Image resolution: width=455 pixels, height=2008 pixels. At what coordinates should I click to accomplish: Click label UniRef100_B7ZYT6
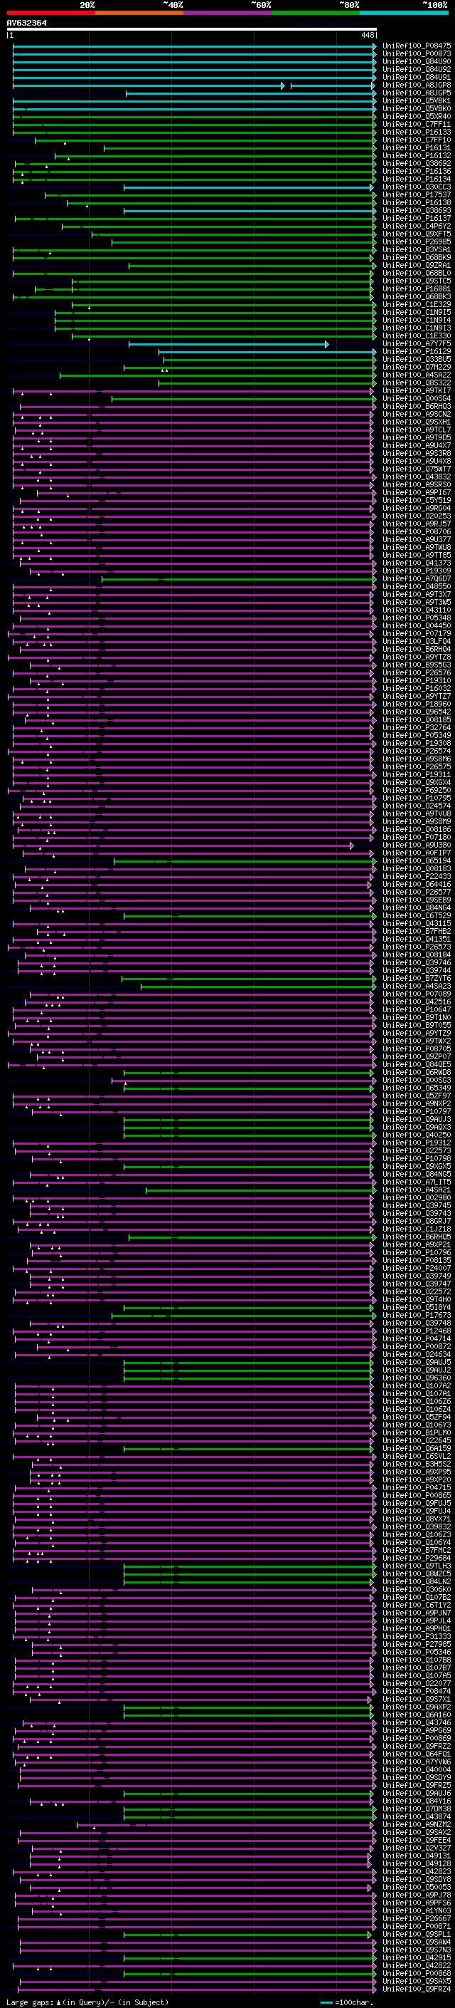tap(416, 978)
